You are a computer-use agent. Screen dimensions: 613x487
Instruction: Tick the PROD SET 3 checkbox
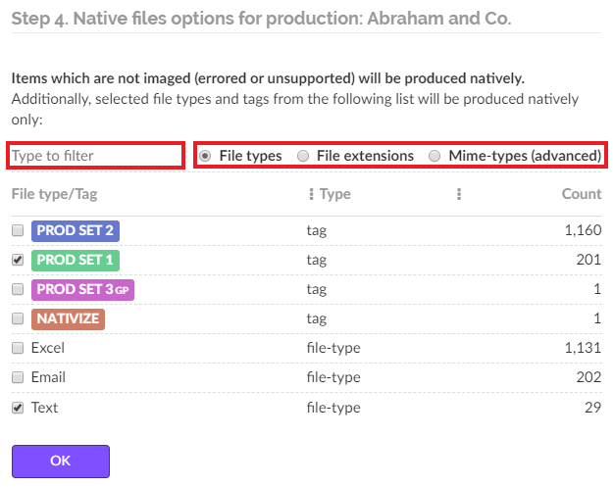pyautogui.click(x=18, y=289)
